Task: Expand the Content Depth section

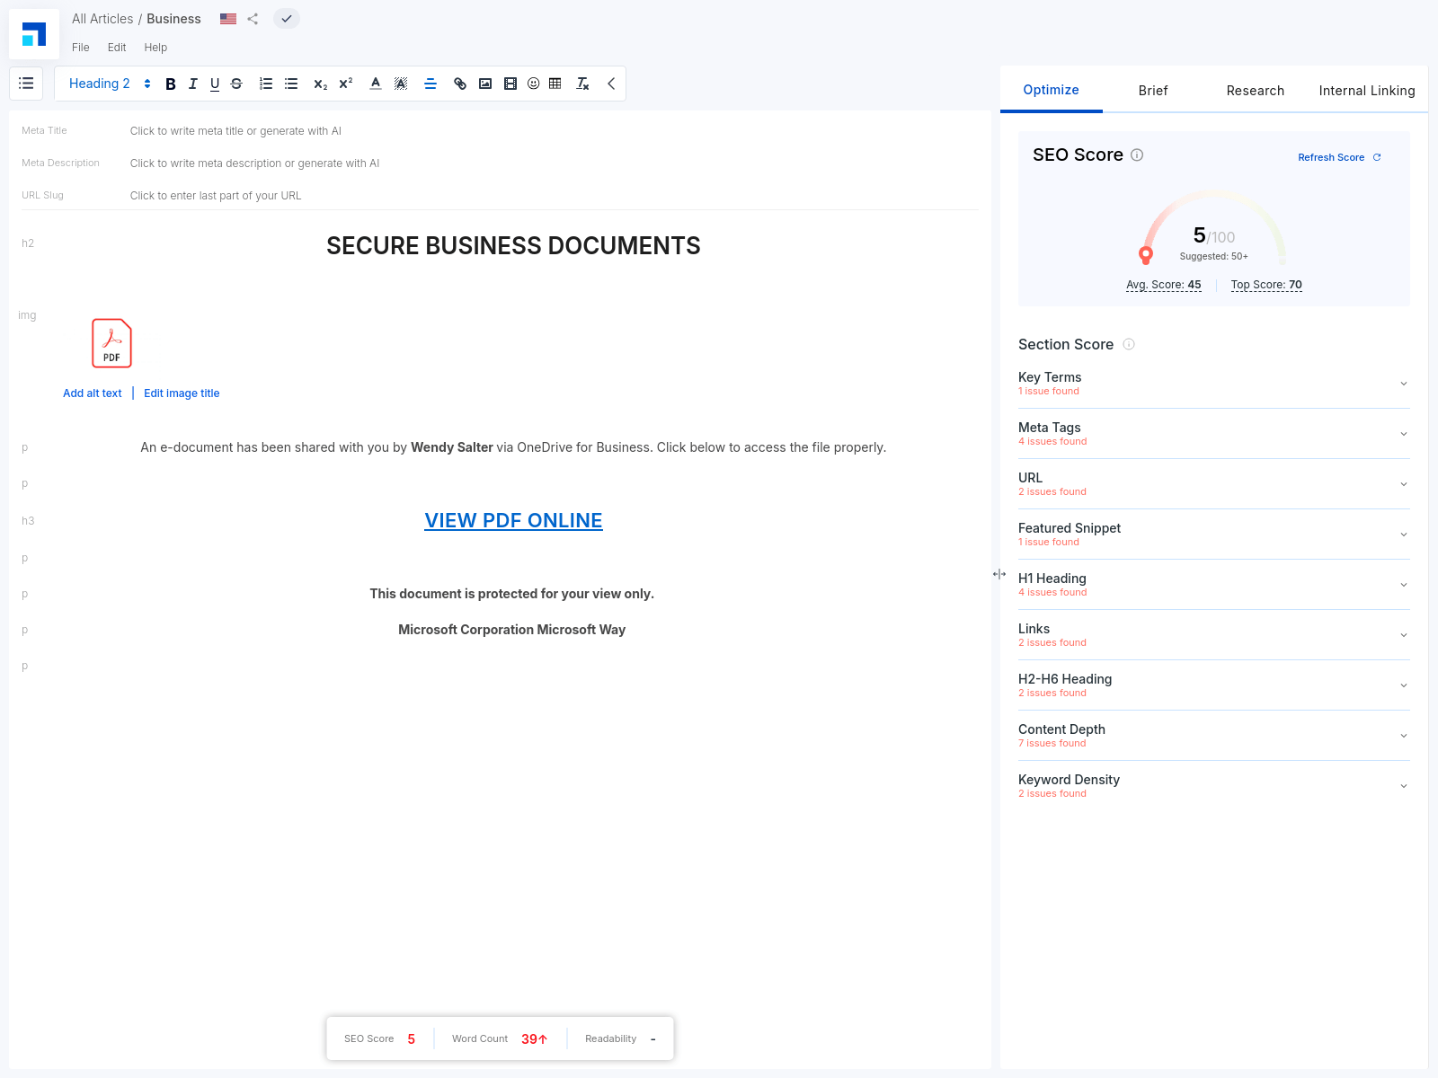Action: click(1213, 736)
